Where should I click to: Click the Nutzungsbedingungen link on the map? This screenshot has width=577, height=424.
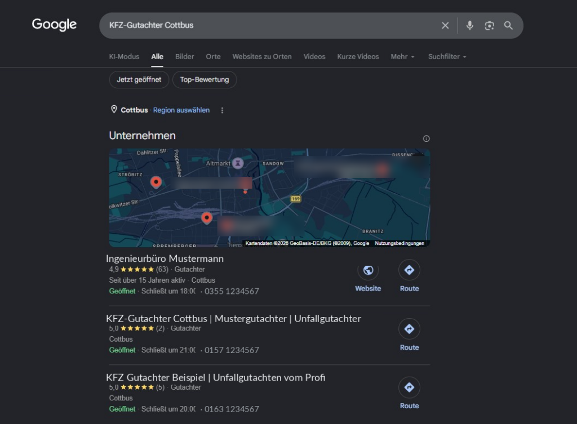[400, 243]
